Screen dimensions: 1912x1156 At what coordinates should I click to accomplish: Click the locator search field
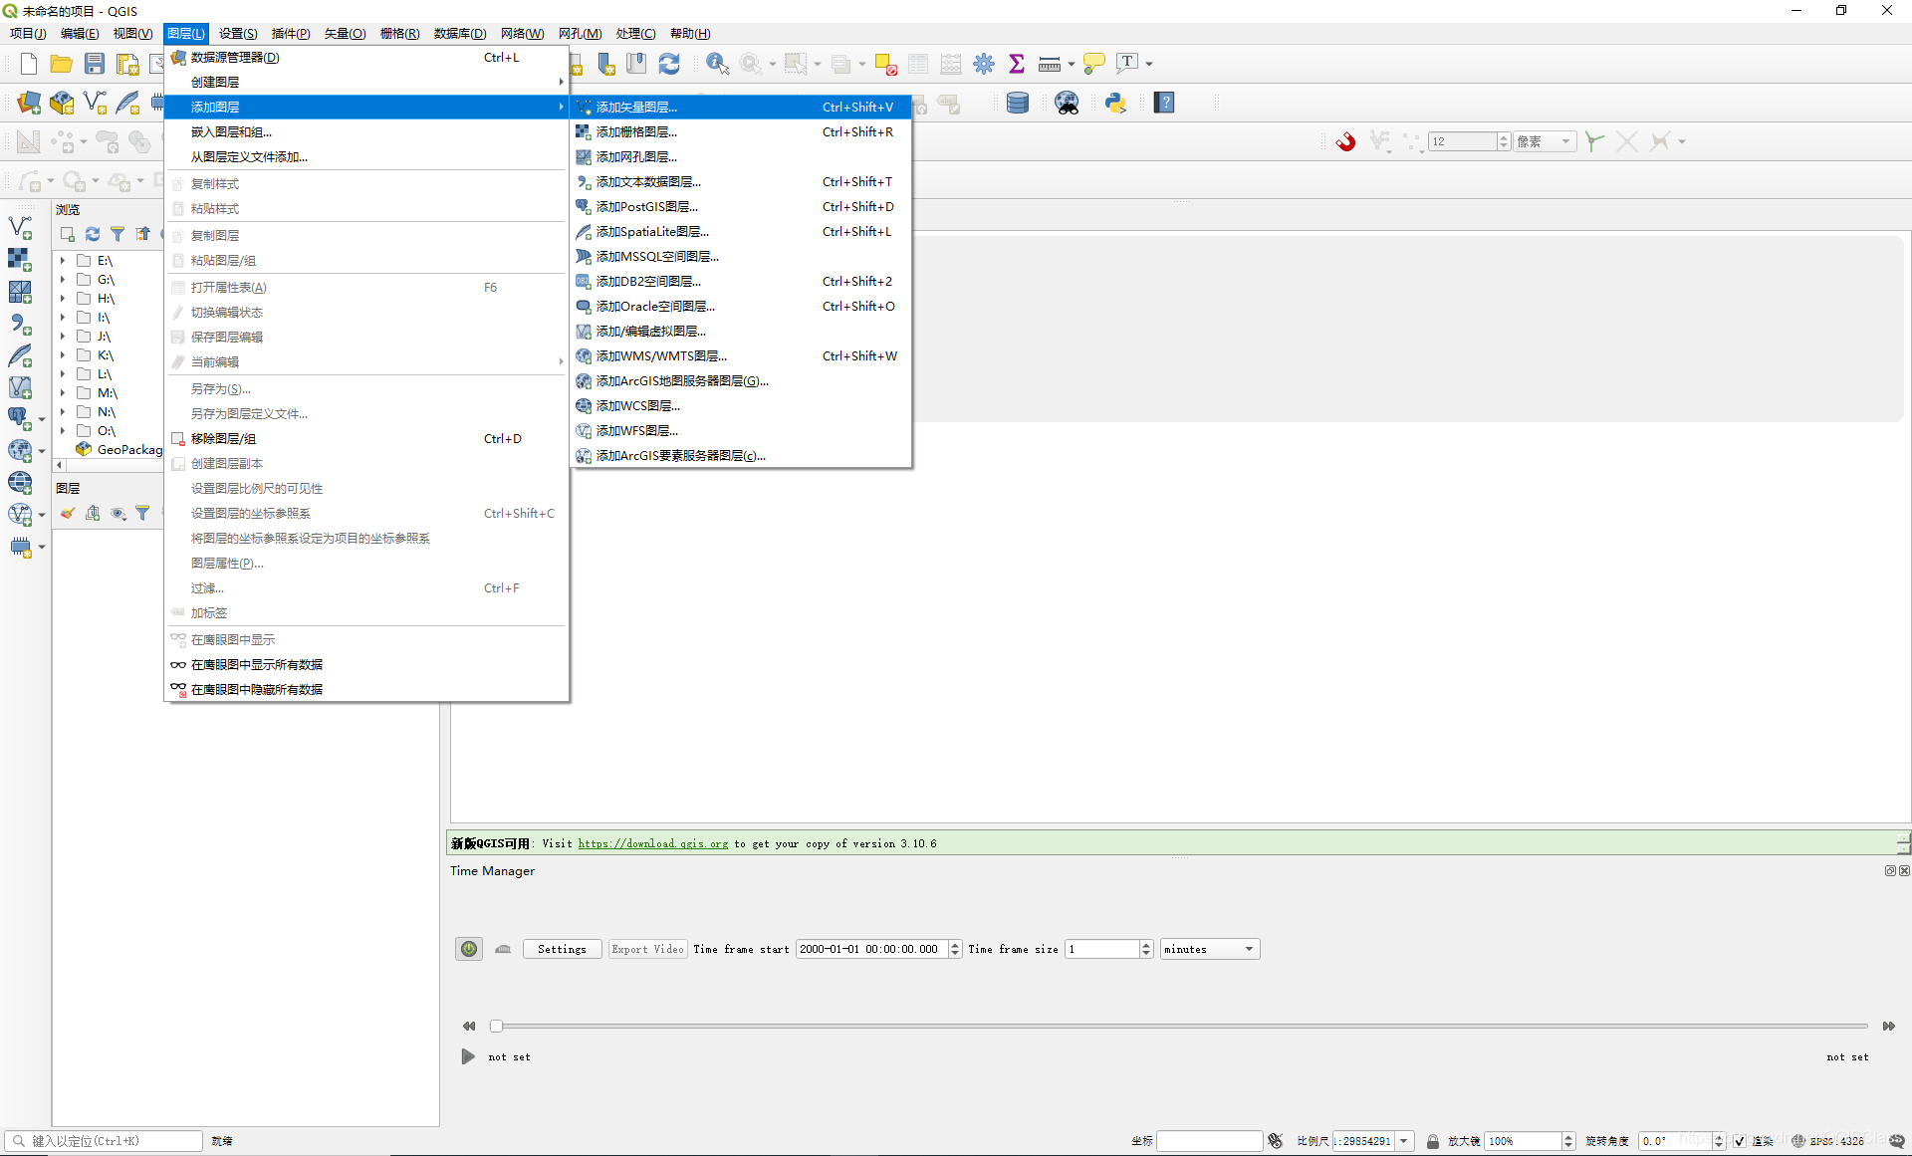click(105, 1141)
